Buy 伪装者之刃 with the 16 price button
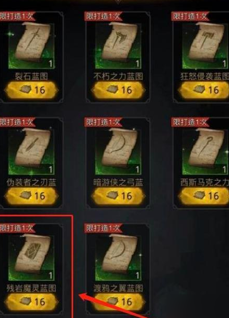The image size is (229, 318). pyautogui.click(x=31, y=196)
